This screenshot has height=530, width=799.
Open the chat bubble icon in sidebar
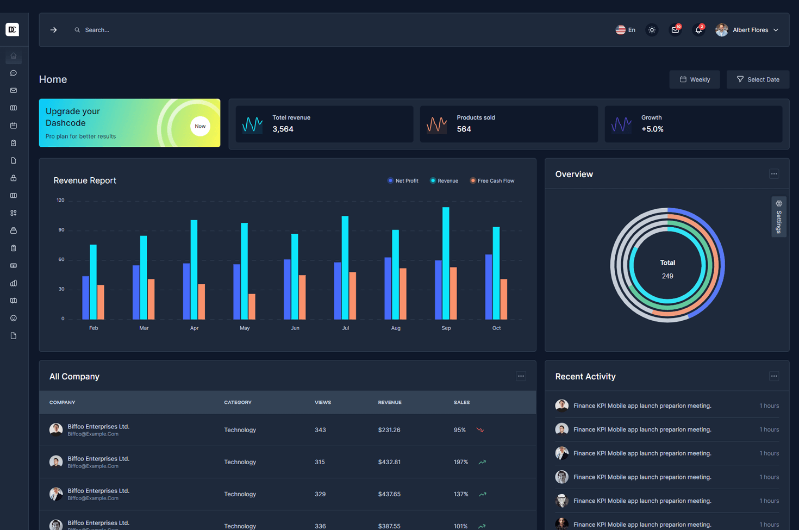[x=14, y=73]
